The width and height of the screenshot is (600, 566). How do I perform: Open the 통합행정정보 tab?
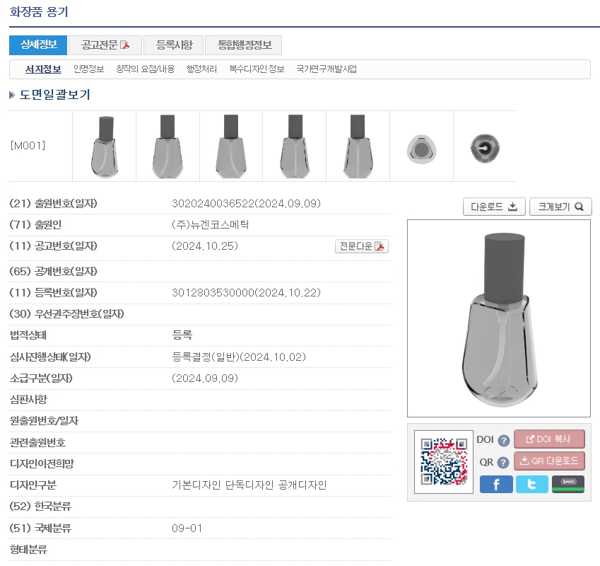[243, 45]
